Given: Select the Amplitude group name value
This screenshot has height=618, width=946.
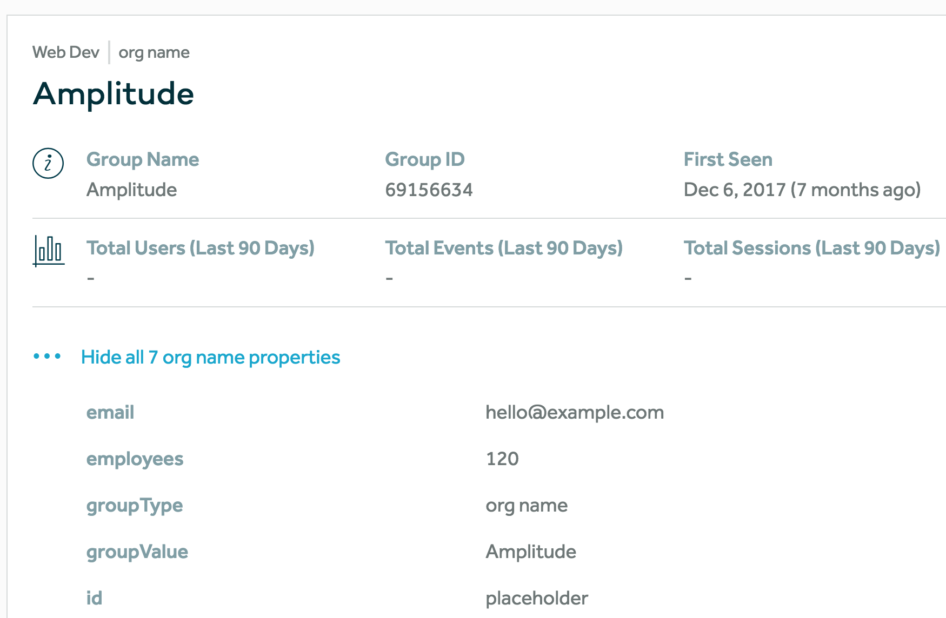Looking at the screenshot, I should pos(132,190).
